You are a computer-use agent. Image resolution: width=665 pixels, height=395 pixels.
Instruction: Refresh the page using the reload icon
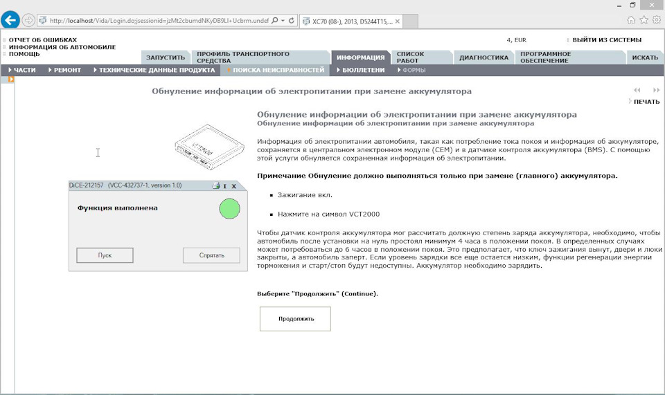pos(291,21)
